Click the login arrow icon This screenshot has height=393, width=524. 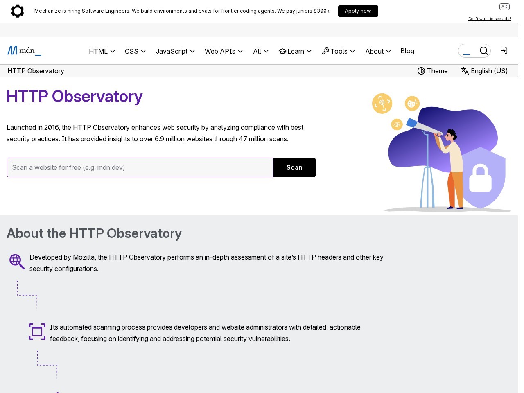504,51
